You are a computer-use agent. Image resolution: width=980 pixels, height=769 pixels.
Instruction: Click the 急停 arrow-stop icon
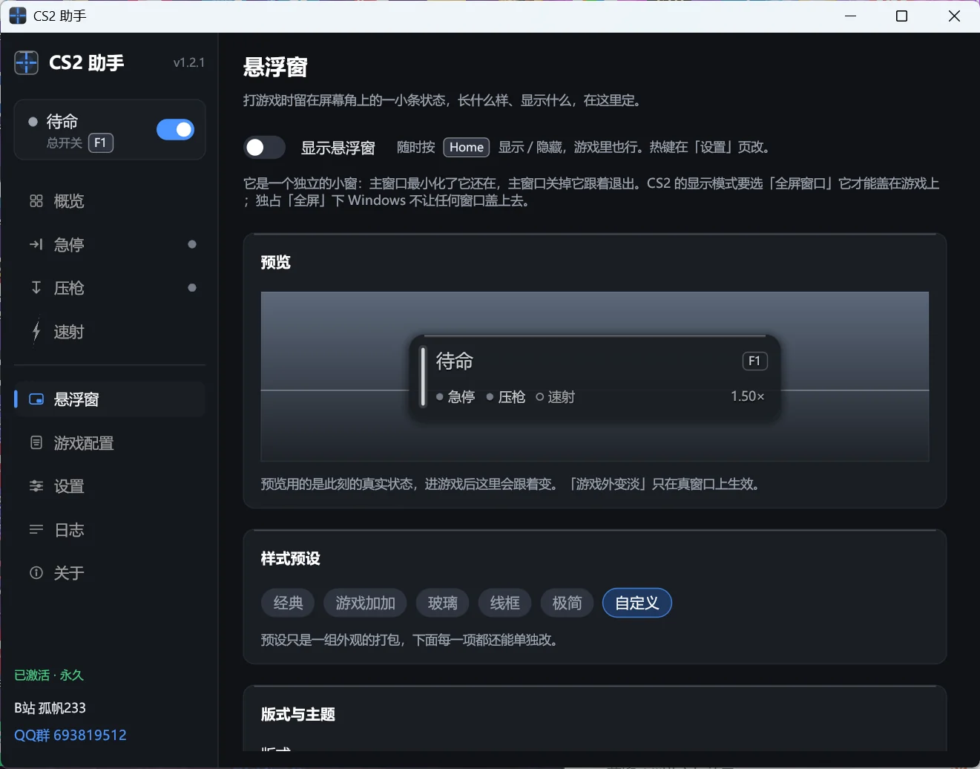[36, 244]
